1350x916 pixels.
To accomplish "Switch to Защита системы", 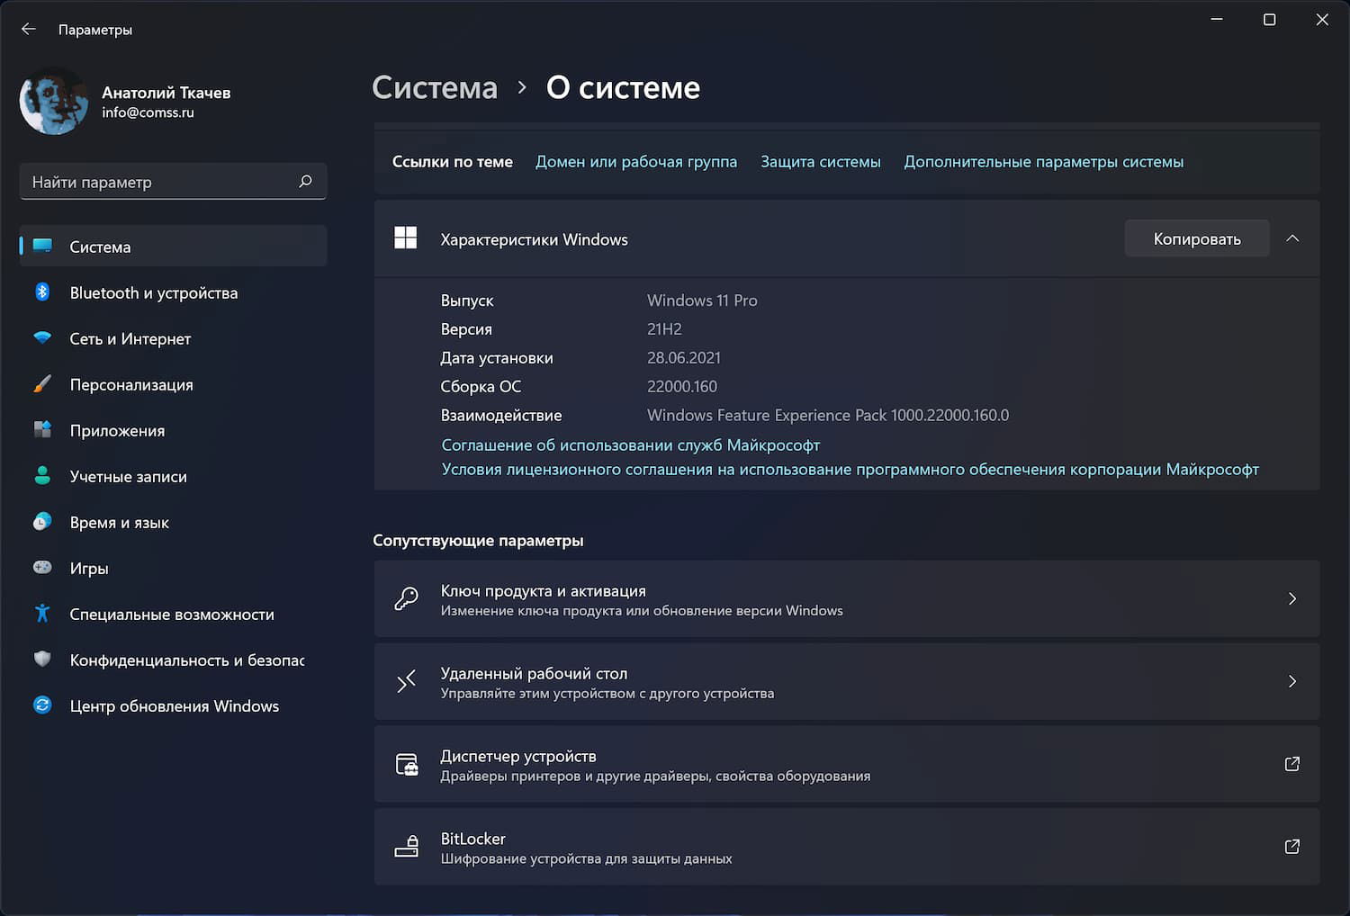I will click(820, 162).
